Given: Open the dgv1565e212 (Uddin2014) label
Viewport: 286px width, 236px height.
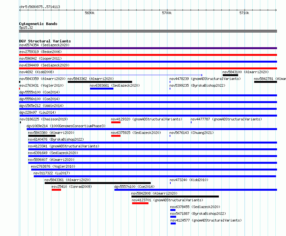Looking at the screenshot, I should [x=41, y=106].
